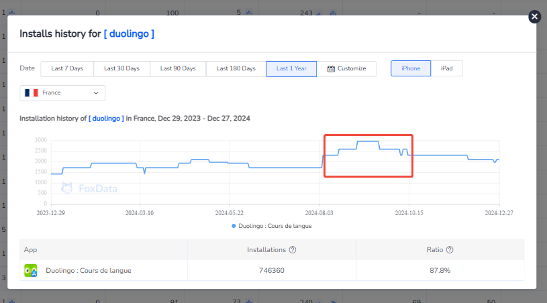Open the Customize date picker
Viewport: 547px width, 303px height.
346,68
